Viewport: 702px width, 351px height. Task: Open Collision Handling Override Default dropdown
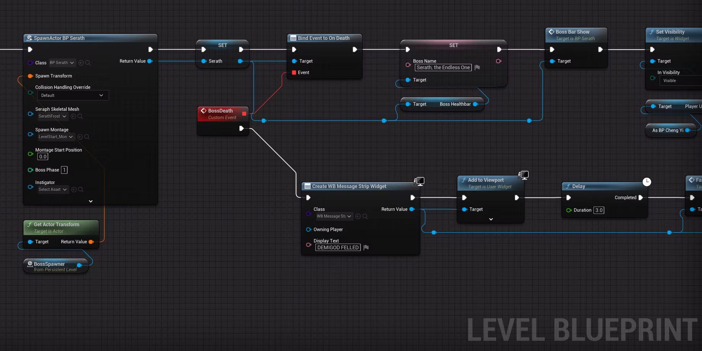tap(72, 95)
